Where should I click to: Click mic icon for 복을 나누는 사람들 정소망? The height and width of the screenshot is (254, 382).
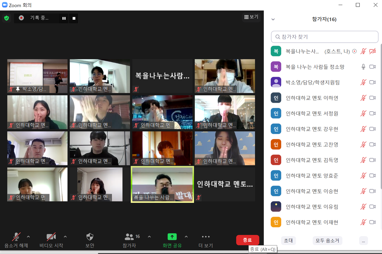coord(363,67)
